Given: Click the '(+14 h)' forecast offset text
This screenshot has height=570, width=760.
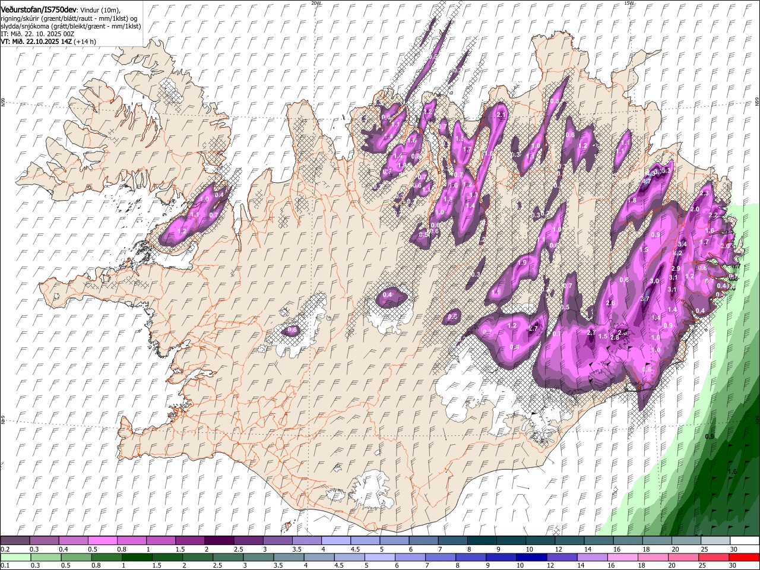Looking at the screenshot, I should point(85,42).
